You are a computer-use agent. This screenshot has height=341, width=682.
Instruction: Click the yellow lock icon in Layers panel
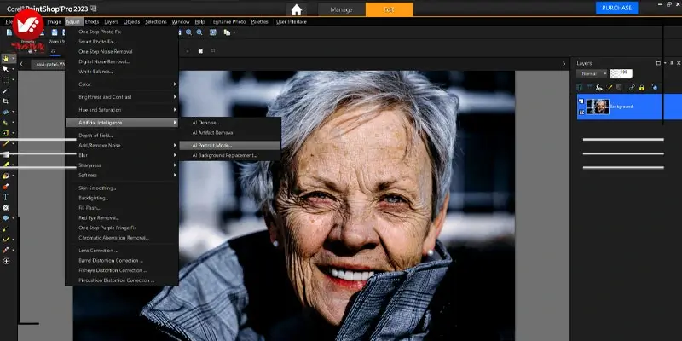pos(642,88)
